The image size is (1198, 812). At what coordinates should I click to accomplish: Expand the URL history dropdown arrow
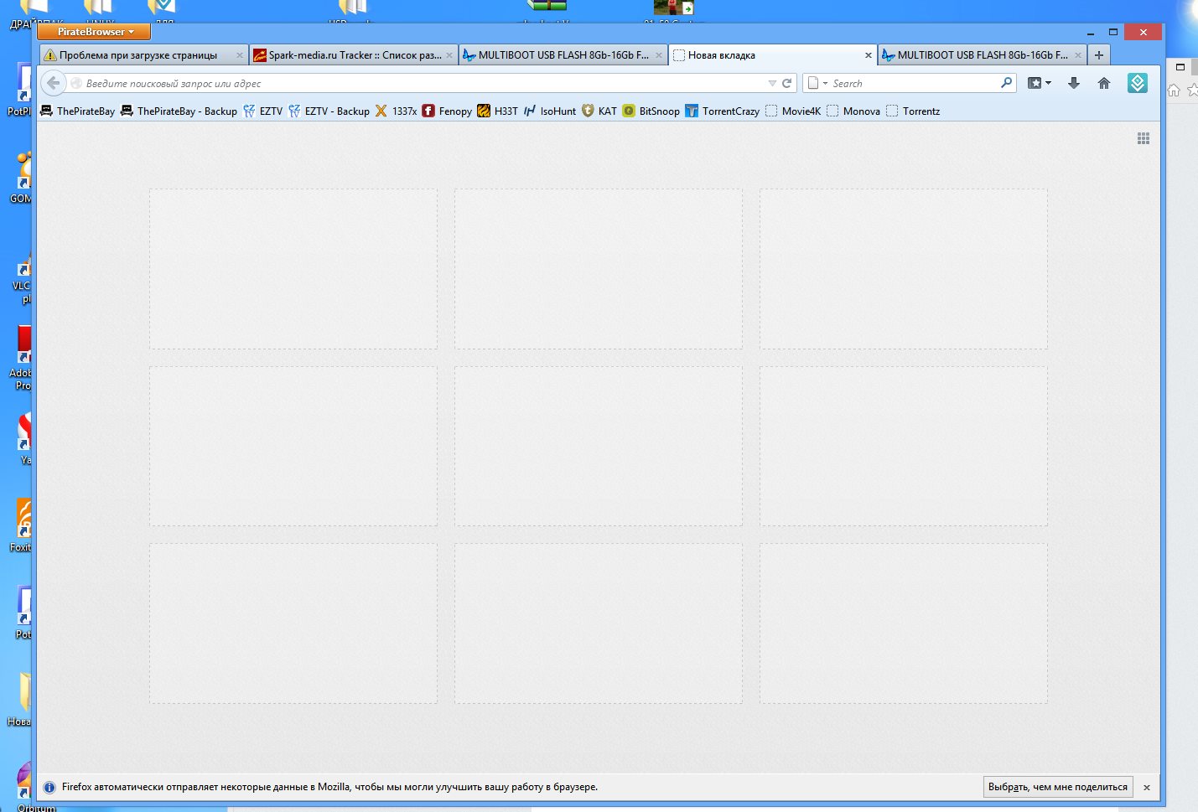(x=772, y=83)
